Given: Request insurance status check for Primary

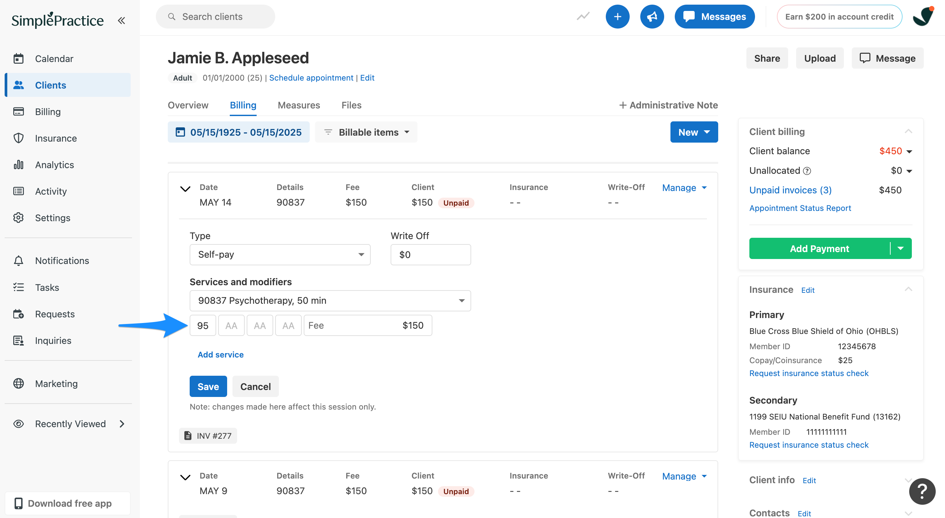Looking at the screenshot, I should [808, 373].
